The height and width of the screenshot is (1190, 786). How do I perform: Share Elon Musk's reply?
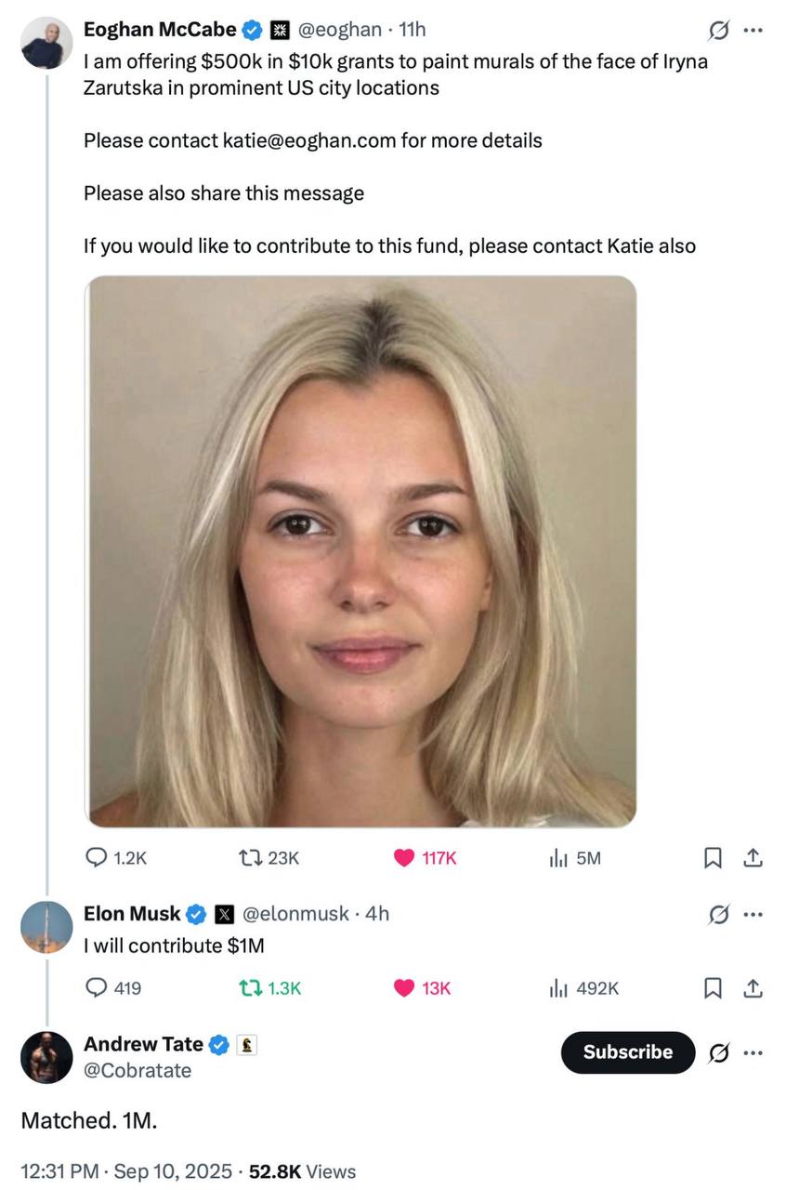click(753, 987)
